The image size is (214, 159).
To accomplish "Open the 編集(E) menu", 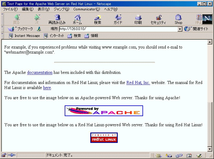I will click(28, 9).
